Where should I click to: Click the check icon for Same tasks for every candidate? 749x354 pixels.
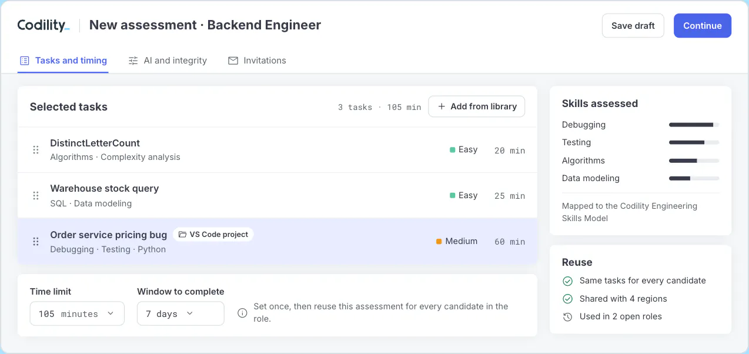click(x=567, y=281)
